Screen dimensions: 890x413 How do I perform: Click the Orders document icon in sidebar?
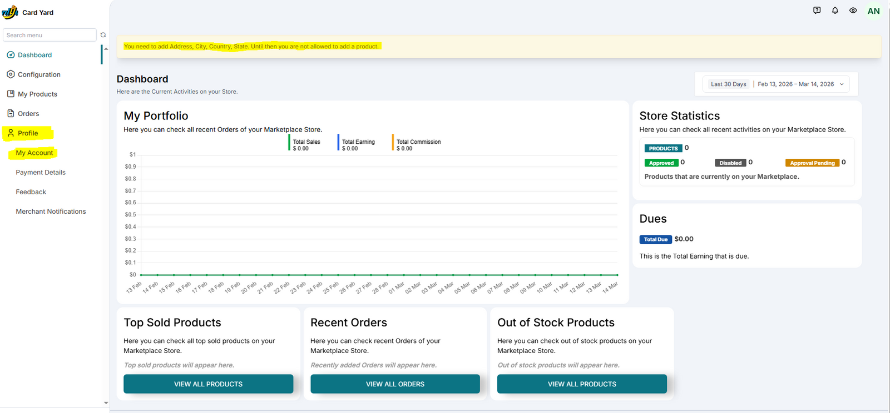tap(11, 113)
